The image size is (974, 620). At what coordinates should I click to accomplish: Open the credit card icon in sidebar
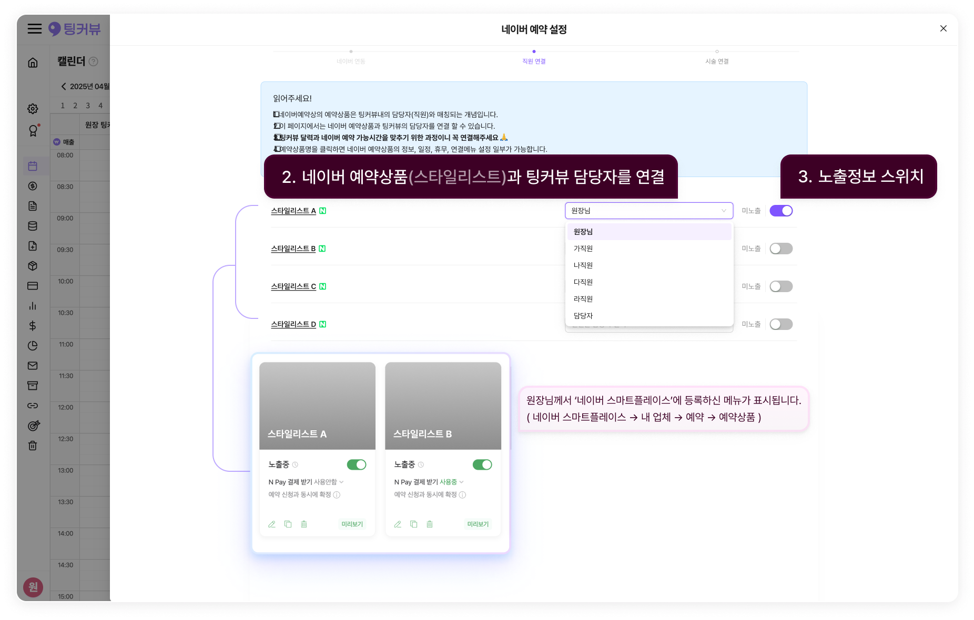[33, 286]
